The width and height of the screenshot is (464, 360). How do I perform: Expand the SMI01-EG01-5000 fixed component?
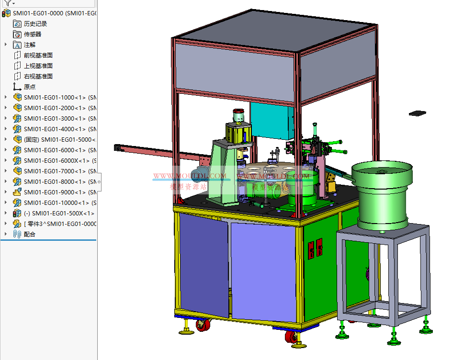pyautogui.click(x=6, y=139)
